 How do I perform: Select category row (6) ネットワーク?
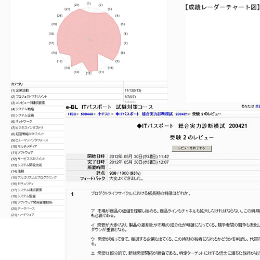(x=37, y=122)
